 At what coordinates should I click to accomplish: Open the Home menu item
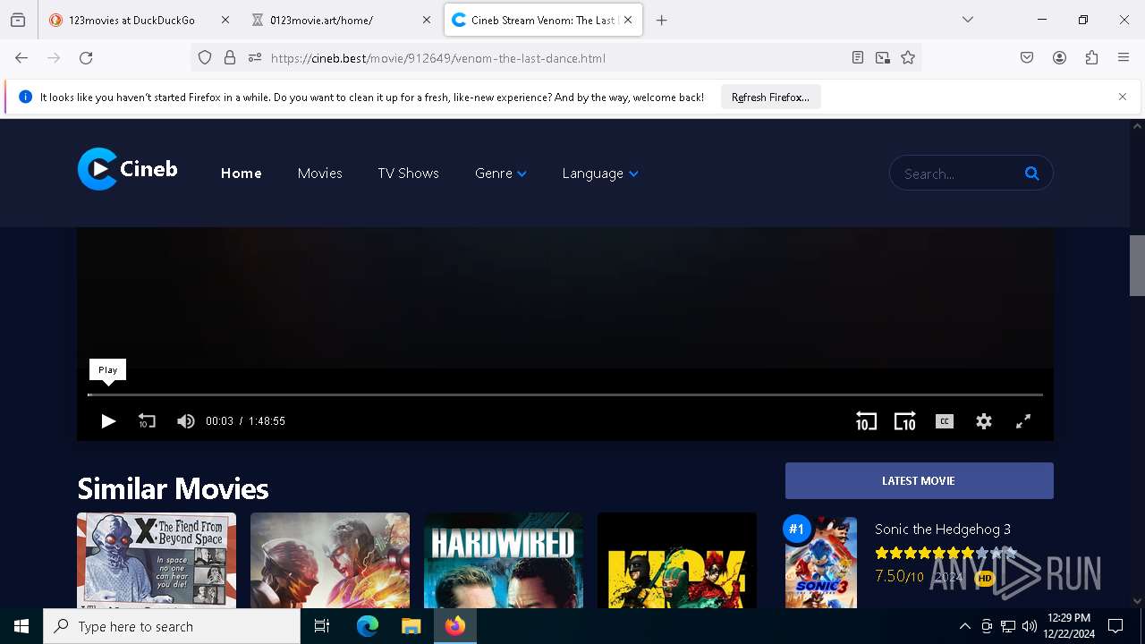pyautogui.click(x=242, y=174)
